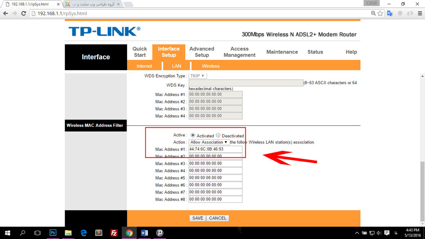Open the Help tab
This screenshot has width=425, height=239.
[351, 52]
